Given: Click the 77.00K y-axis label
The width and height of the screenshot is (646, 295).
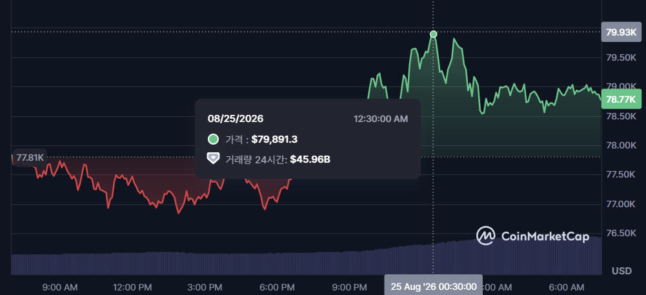Looking at the screenshot, I should click(621, 205).
